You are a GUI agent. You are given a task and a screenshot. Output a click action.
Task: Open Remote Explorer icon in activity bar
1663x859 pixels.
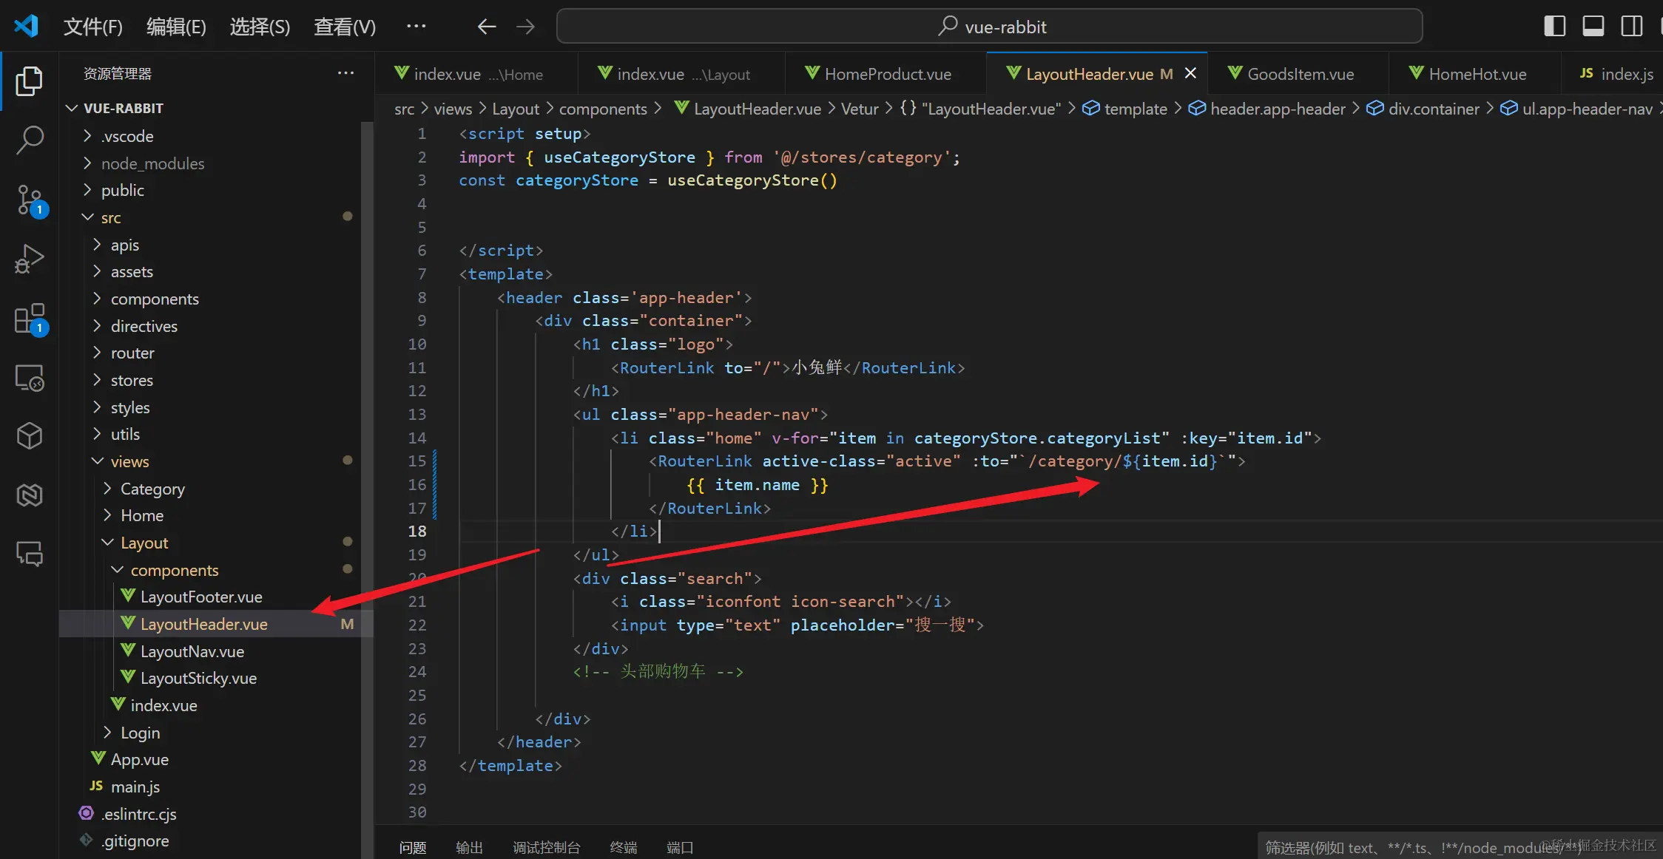(x=29, y=378)
